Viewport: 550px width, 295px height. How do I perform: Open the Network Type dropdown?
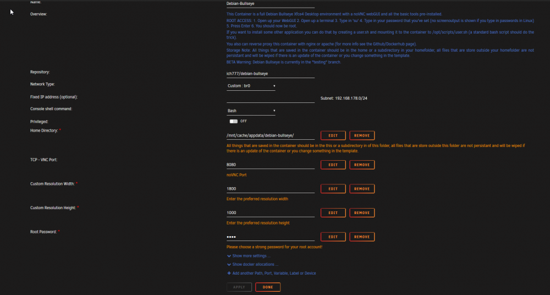251,86
